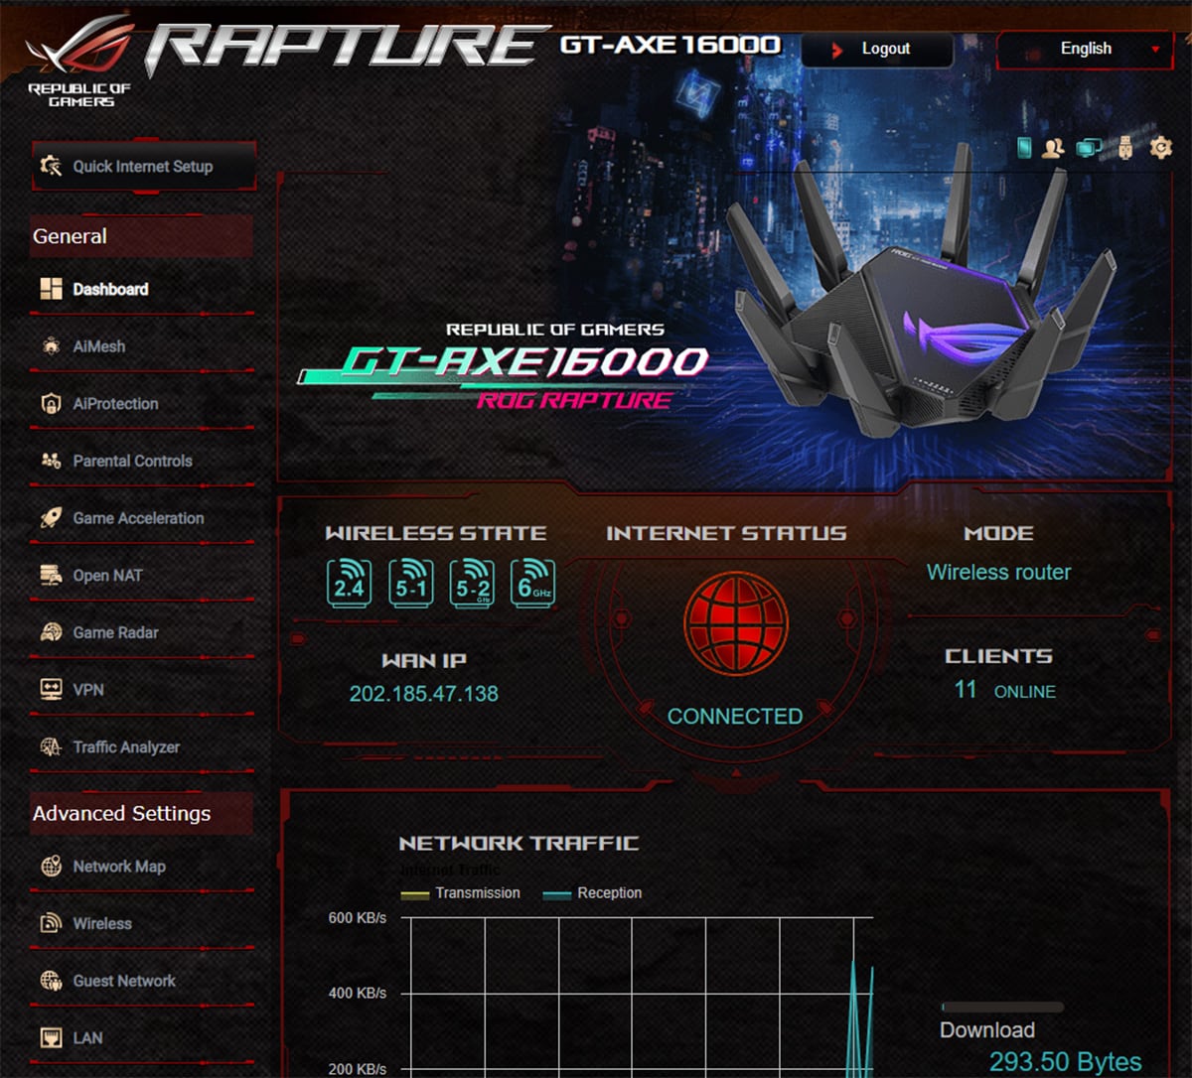Click the Logout button
The height and width of the screenshot is (1078, 1192).
[x=877, y=49]
